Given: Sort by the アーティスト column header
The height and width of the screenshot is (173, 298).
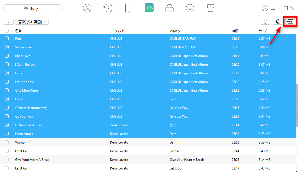Looking at the screenshot, I should [137, 31].
